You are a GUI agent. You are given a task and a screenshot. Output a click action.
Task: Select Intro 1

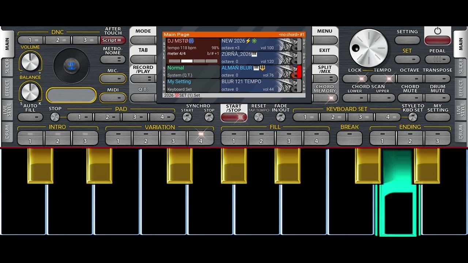[30, 138]
